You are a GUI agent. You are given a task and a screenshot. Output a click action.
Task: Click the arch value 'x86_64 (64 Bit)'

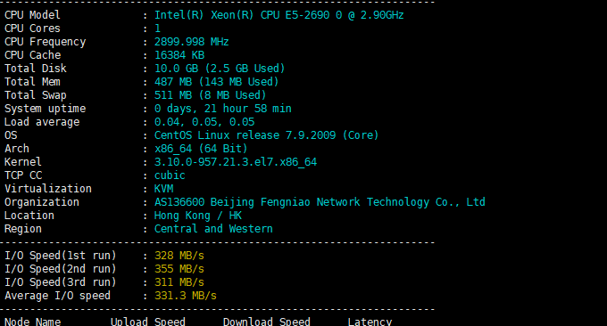[201, 149]
